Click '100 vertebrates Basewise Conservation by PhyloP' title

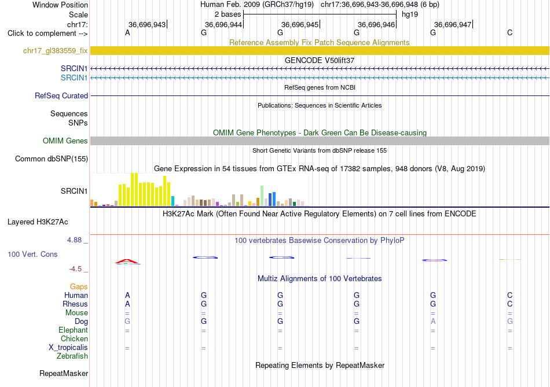tap(320, 241)
